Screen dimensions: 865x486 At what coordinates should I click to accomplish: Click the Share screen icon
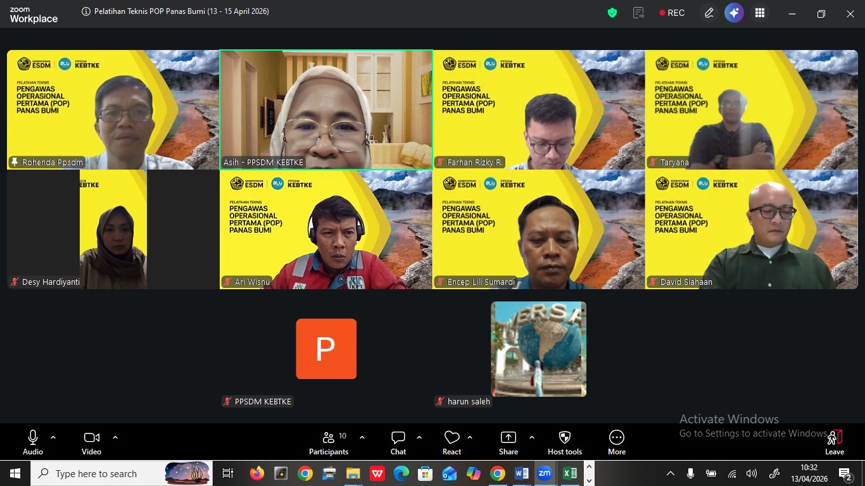point(508,442)
